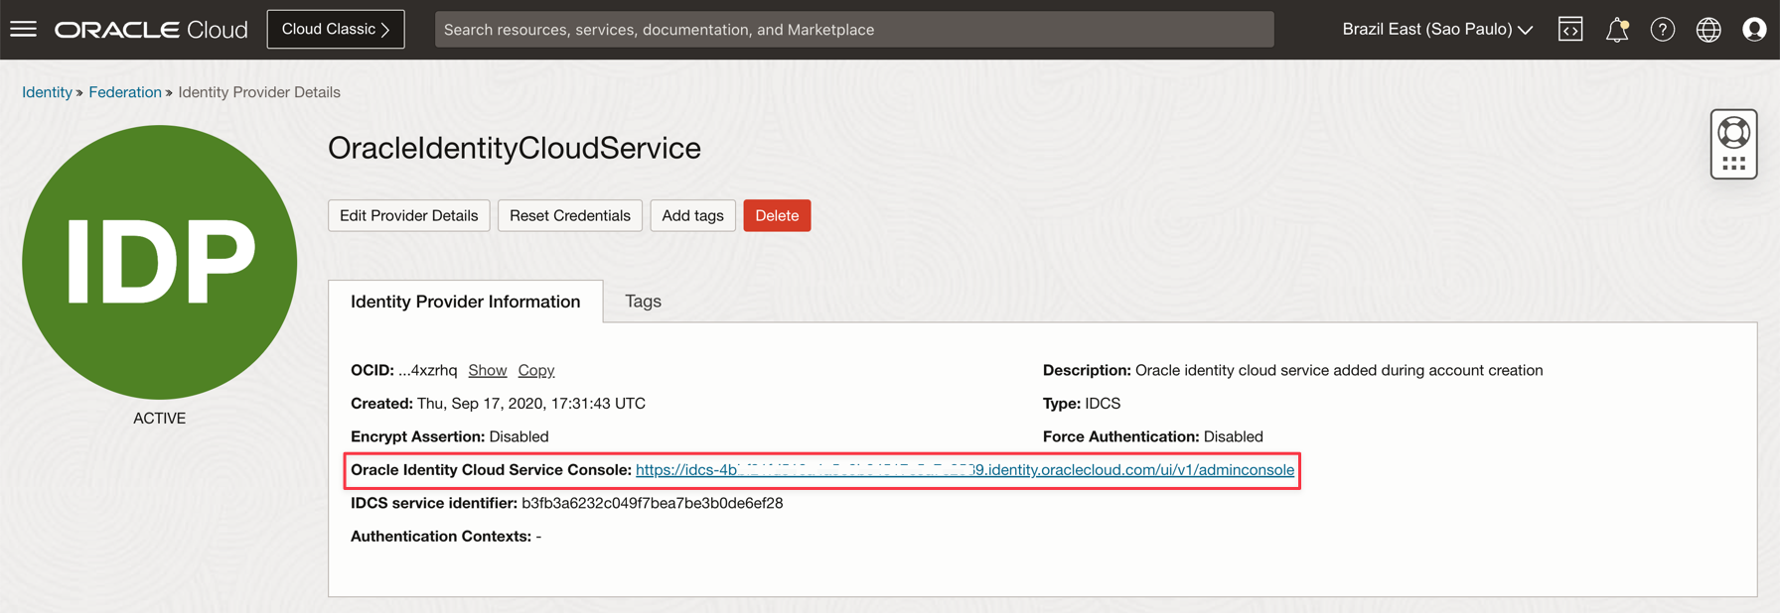Open the language globe icon
The height and width of the screenshot is (613, 1780).
(x=1707, y=30)
